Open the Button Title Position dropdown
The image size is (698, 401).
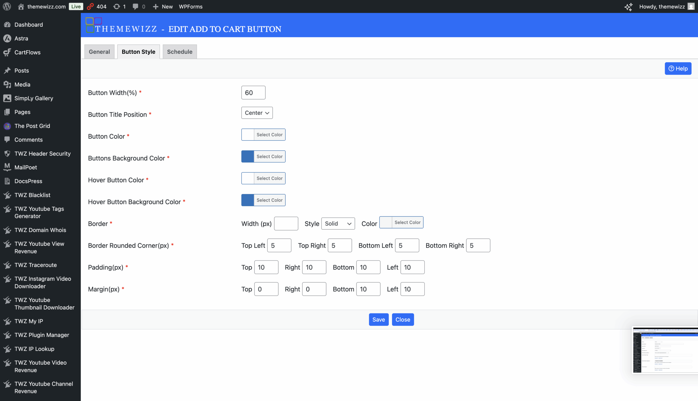[257, 113]
